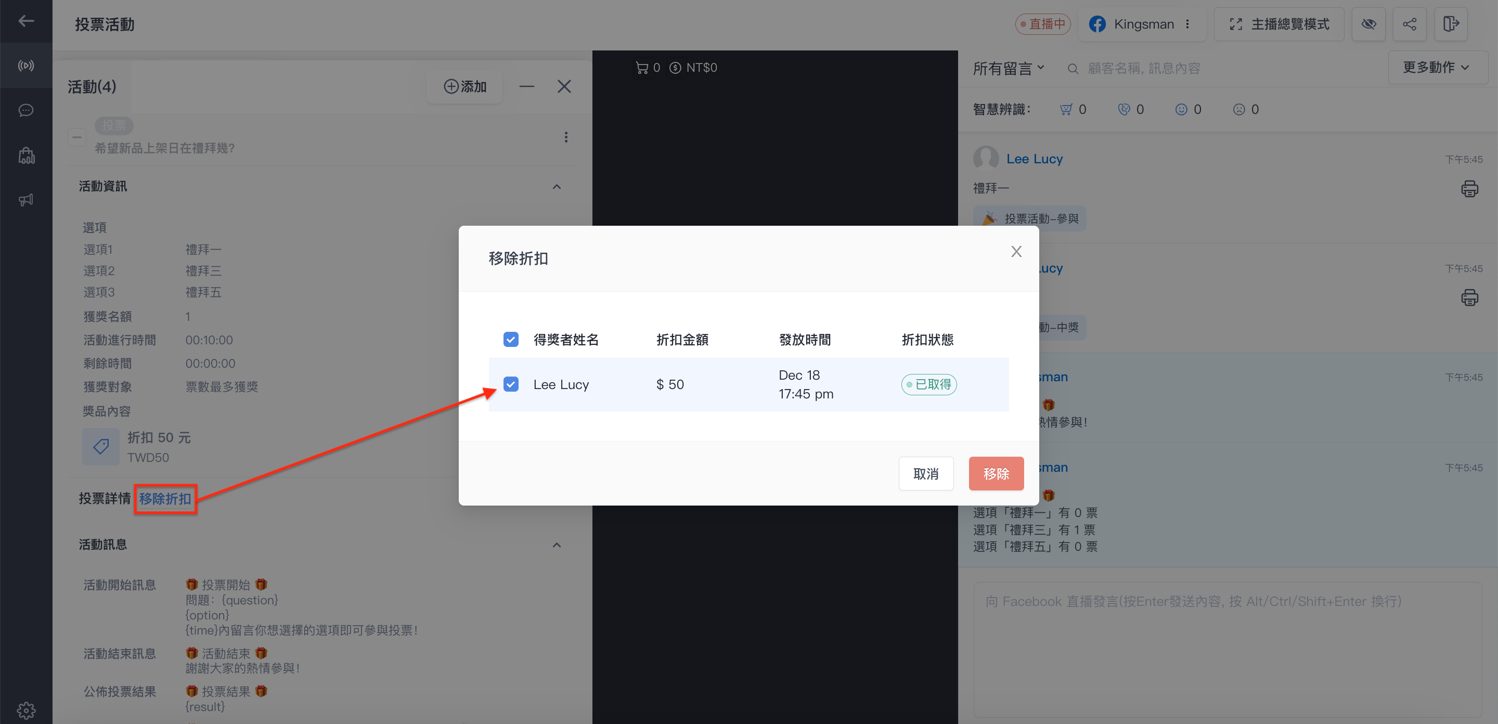Uncheck the Lee Lucy row checkbox
Viewport: 1498px width, 724px height.
(511, 384)
